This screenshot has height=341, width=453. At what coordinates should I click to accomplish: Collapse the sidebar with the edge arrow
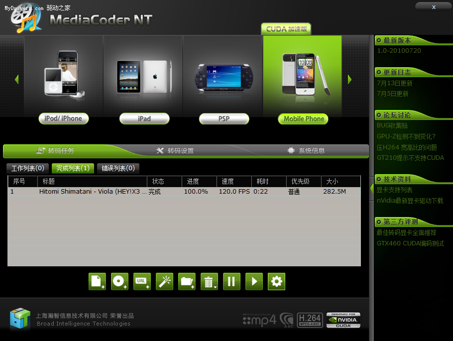tap(371, 188)
